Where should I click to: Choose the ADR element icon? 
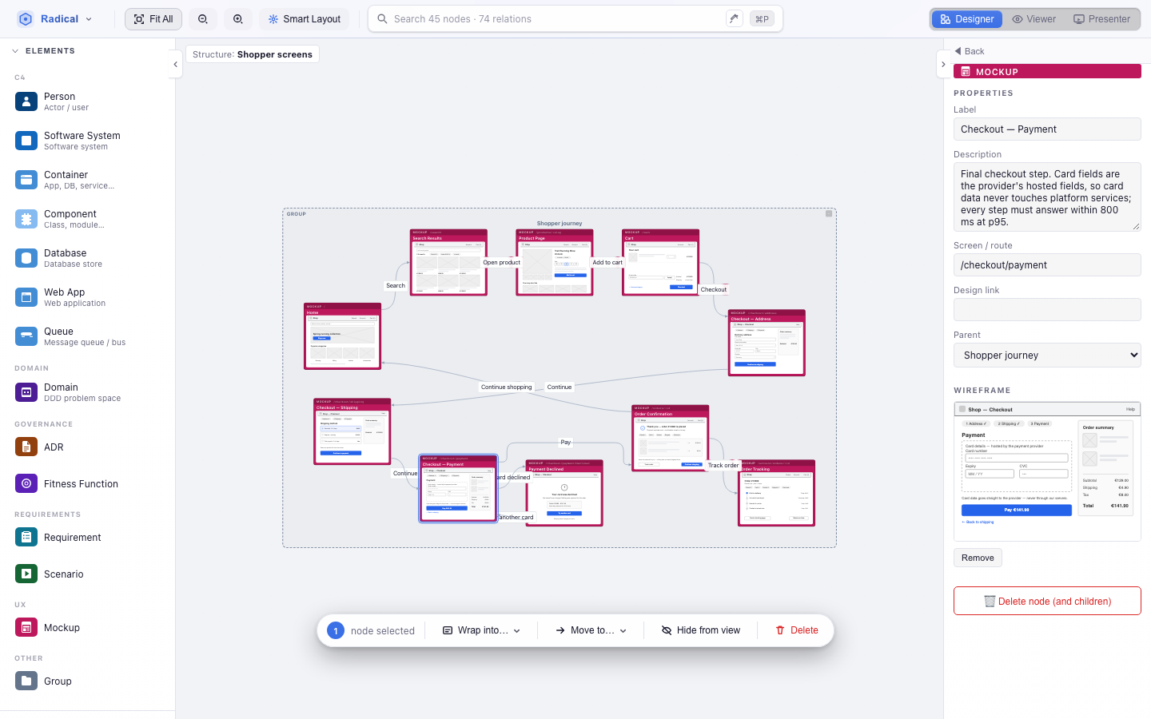coord(26,447)
